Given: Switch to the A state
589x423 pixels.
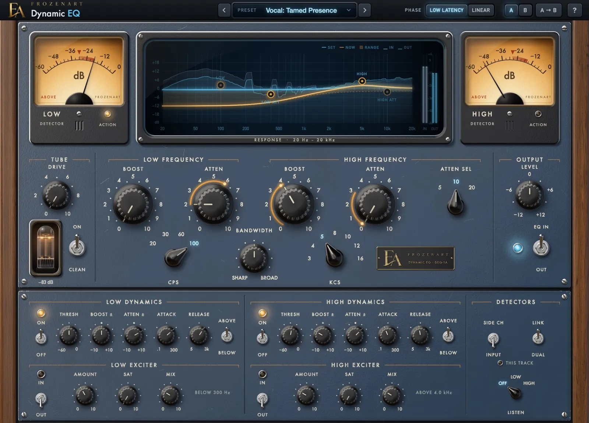Looking at the screenshot, I should coord(511,10).
